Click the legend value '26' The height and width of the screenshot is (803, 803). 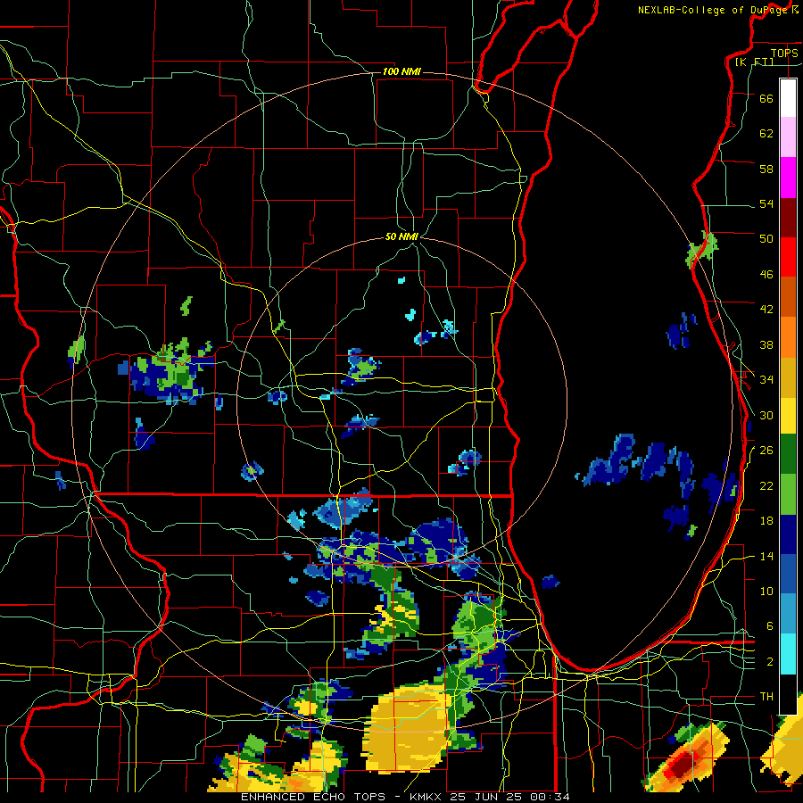pos(766,451)
